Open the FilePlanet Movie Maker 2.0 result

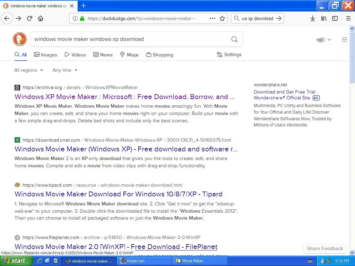click(x=116, y=247)
